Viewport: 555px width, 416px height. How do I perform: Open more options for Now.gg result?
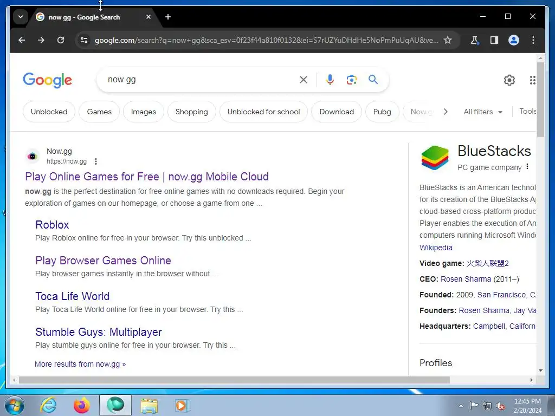pyautogui.click(x=96, y=161)
